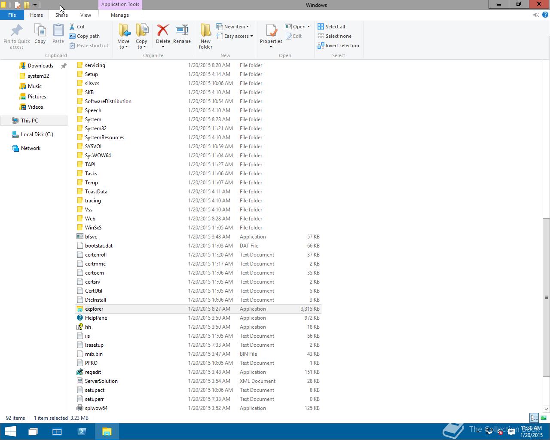Create a New folder from ribbon
550x440 pixels.
coord(205,37)
